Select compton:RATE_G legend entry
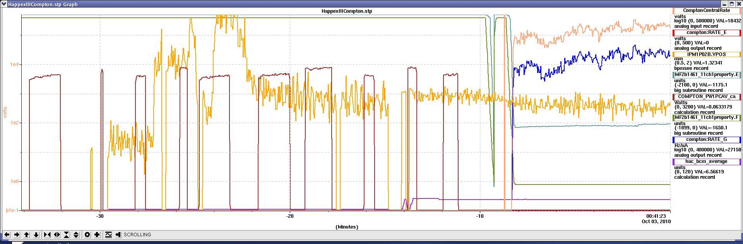This screenshot has width=743, height=244. [707, 139]
